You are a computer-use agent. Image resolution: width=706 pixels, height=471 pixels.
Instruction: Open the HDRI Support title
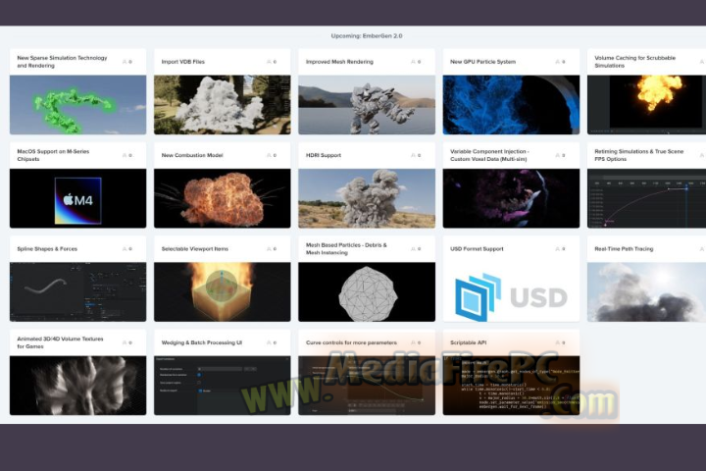pyautogui.click(x=324, y=155)
